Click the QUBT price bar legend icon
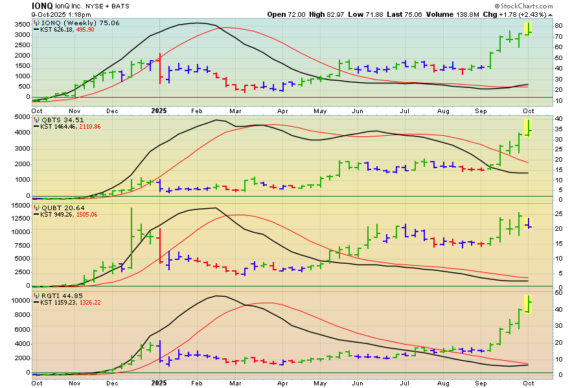This screenshot has height=388, width=583. [x=36, y=207]
